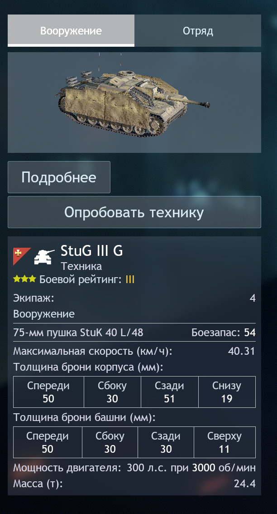Click the Максимальная скорость 40.31 value
Screen dimensions: 277x514
241,351
